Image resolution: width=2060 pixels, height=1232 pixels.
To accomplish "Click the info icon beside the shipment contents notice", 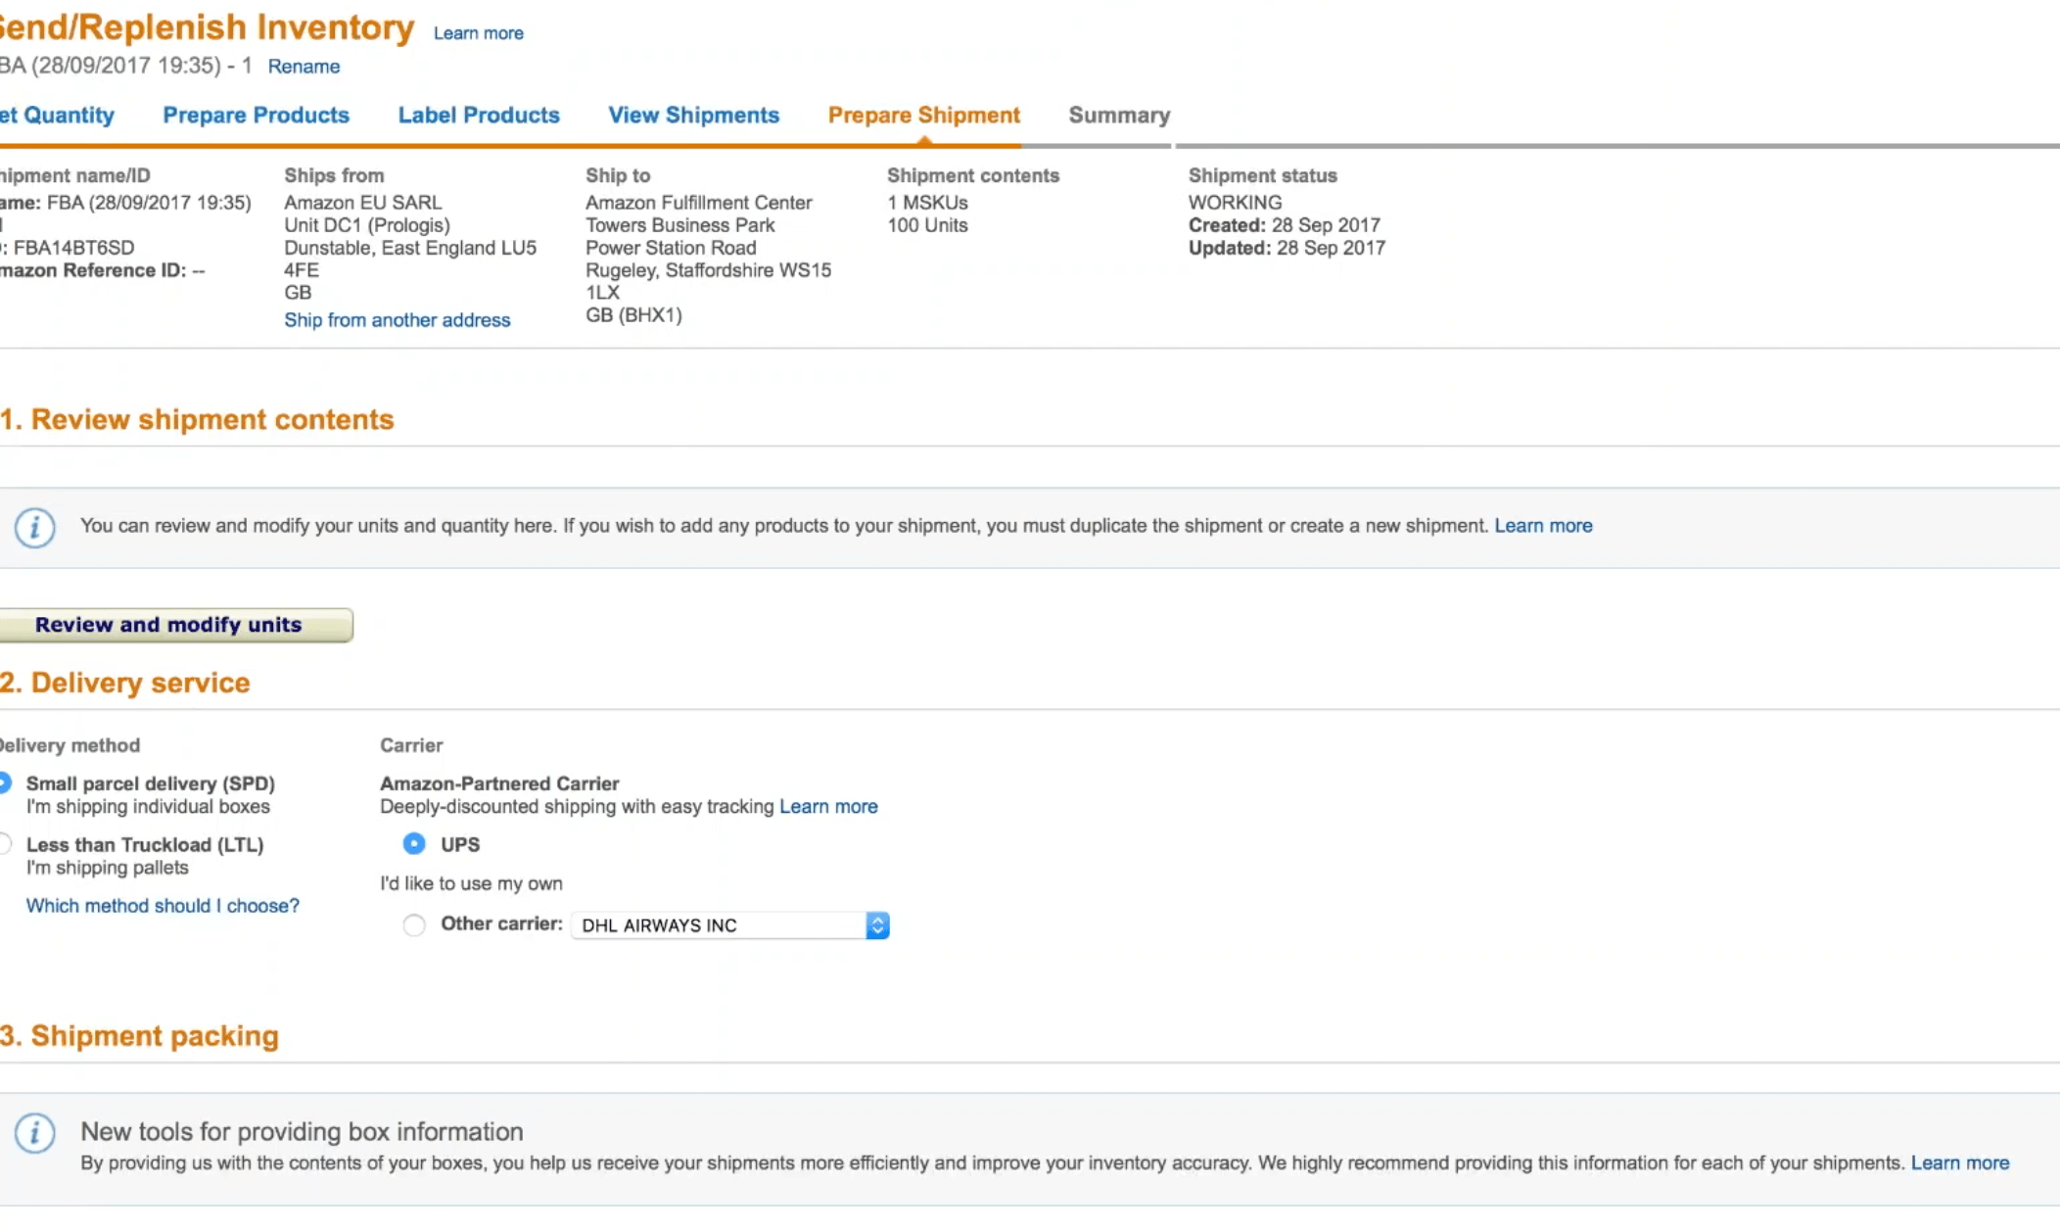I will 35,527.
